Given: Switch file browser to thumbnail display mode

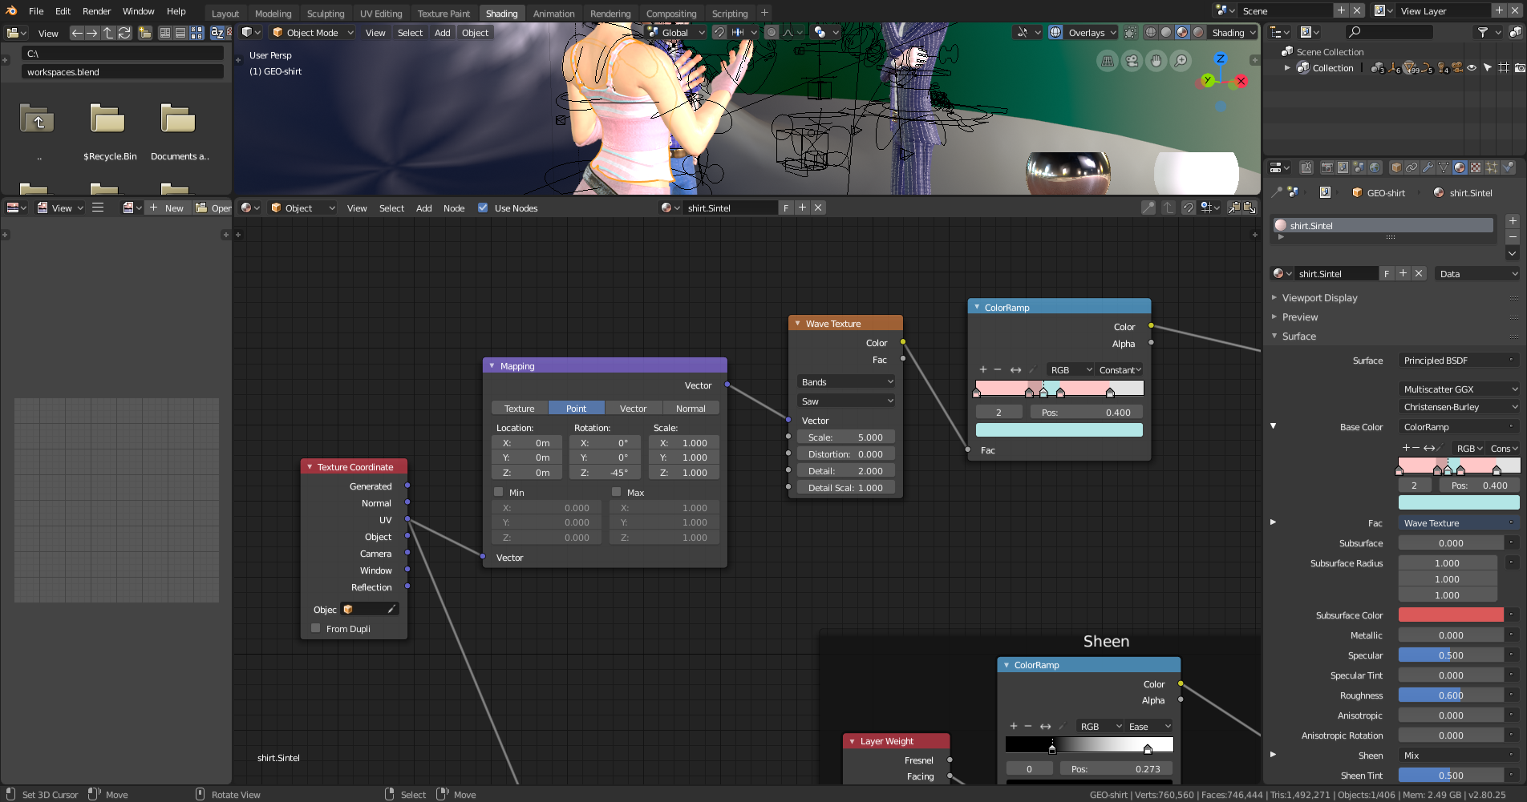Looking at the screenshot, I should (196, 33).
